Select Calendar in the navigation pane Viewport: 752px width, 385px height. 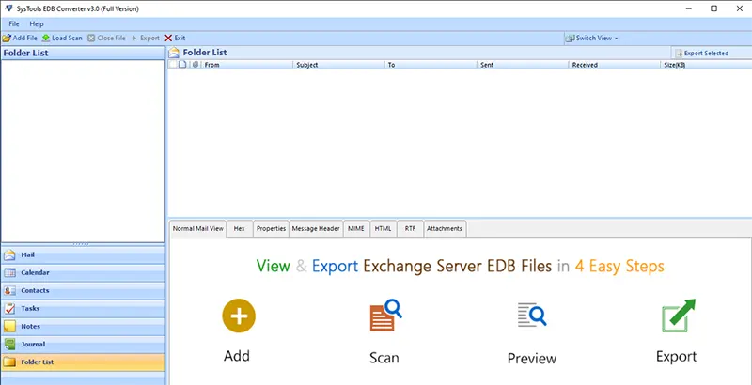83,273
